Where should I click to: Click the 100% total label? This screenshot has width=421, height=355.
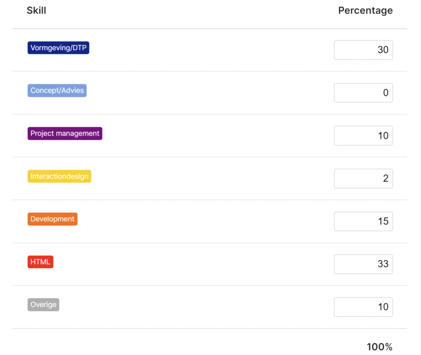click(x=380, y=347)
